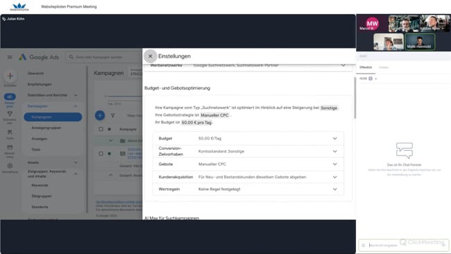451x254 pixels.
Task: Open Zielgruppen sub-item in the sidebar
Action: coord(42,196)
